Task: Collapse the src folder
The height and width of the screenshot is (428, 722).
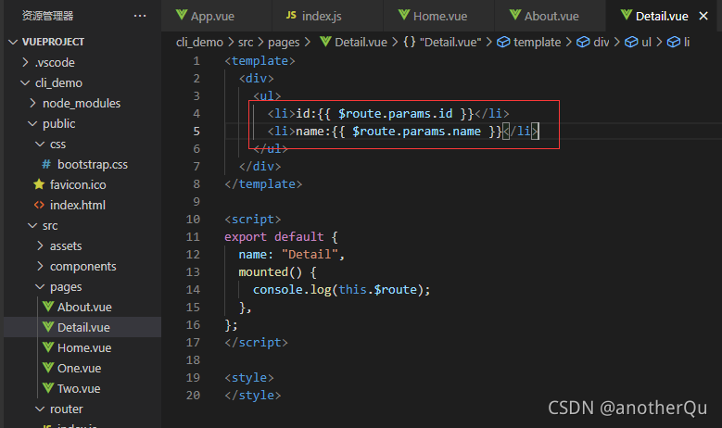Action: 32,225
